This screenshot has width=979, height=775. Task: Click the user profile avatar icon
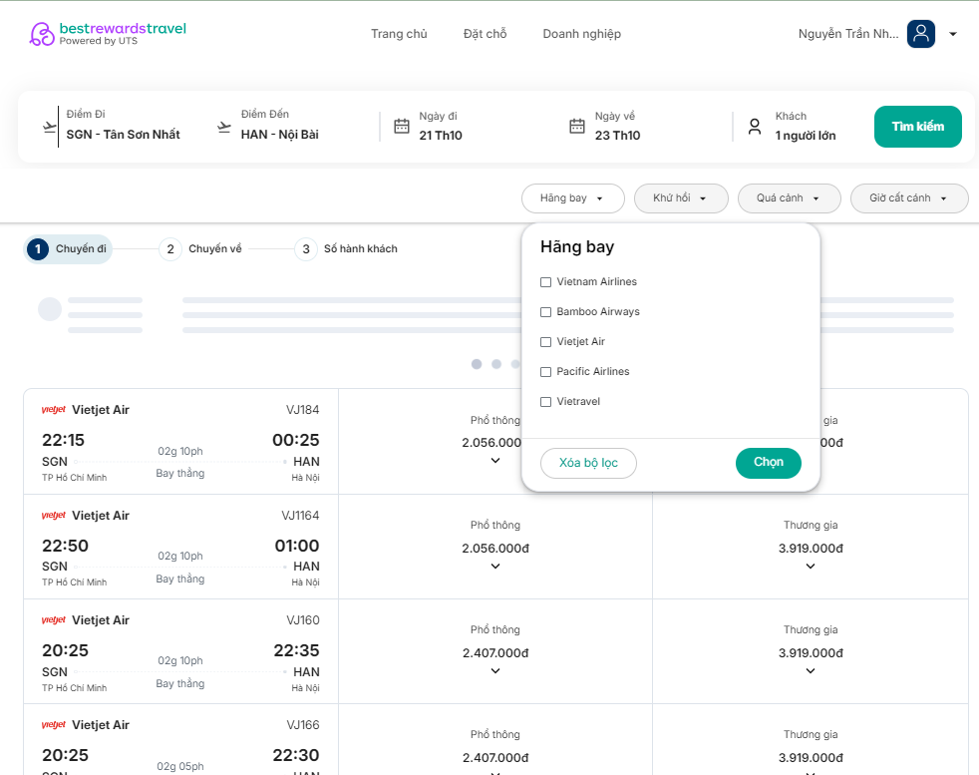tap(920, 34)
